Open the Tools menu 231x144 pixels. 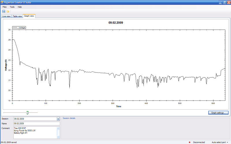(x=12, y=7)
